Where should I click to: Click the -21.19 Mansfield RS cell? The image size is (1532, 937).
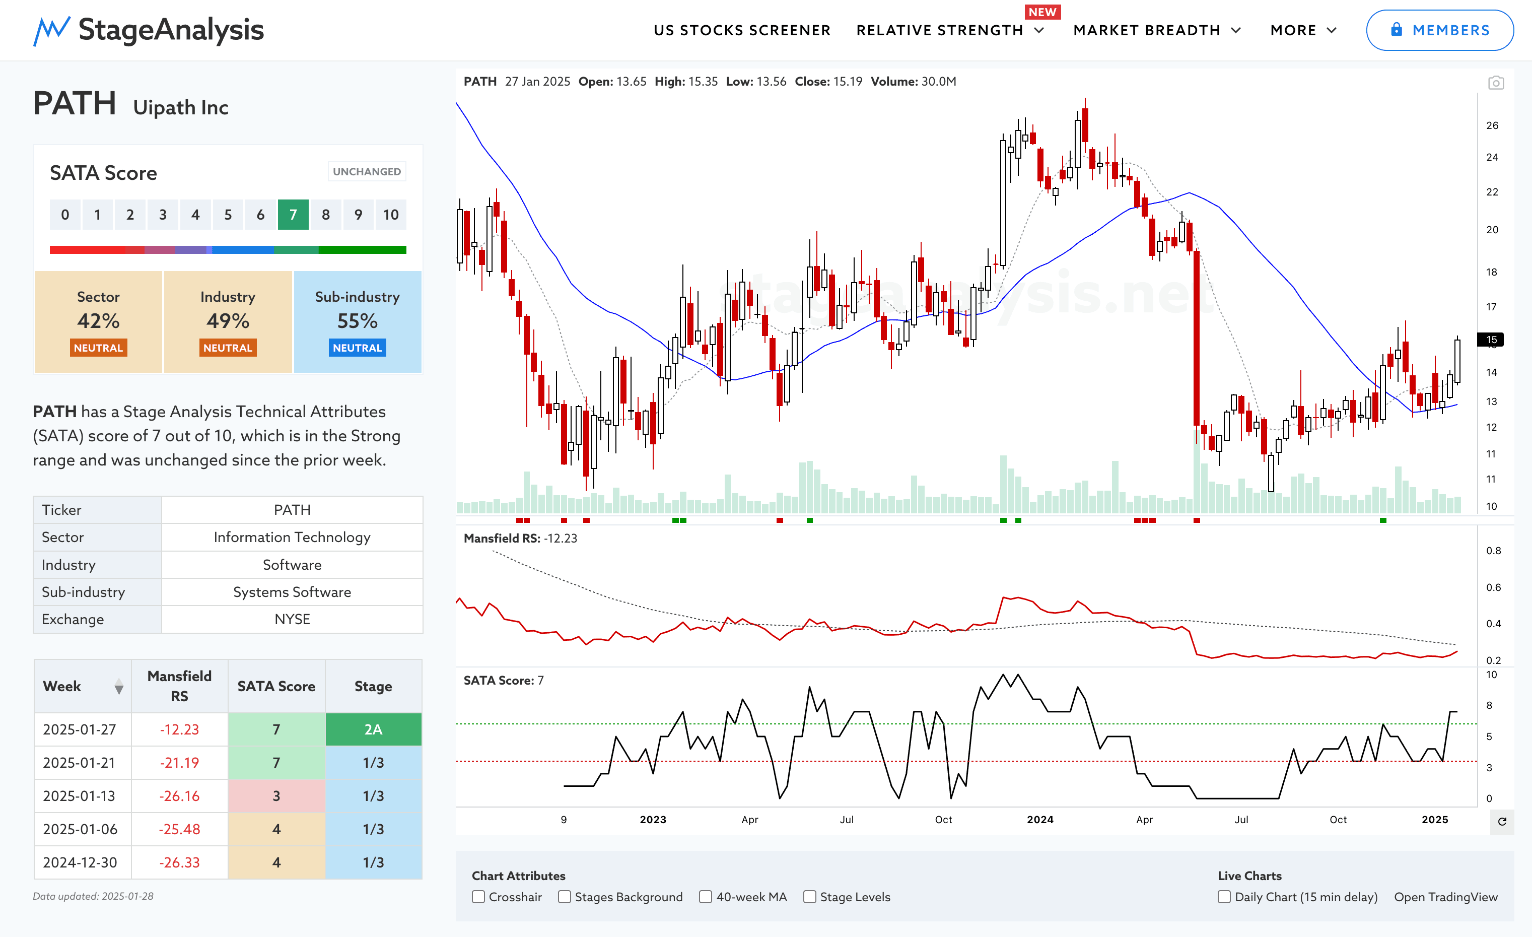(179, 763)
